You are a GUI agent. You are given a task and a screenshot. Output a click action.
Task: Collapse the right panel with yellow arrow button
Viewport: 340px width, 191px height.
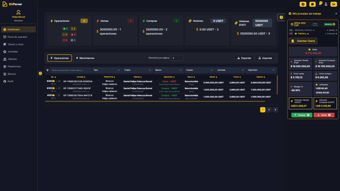281,17
